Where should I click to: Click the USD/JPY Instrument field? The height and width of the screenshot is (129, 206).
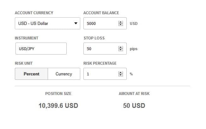point(41,49)
